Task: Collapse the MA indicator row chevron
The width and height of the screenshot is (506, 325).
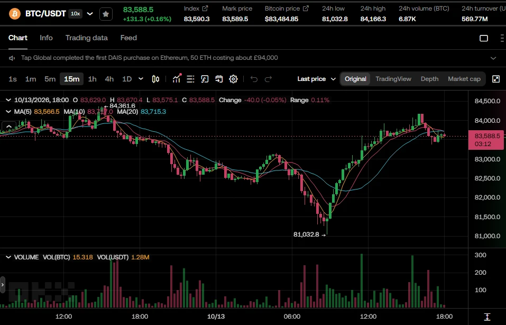Action: pyautogui.click(x=8, y=112)
